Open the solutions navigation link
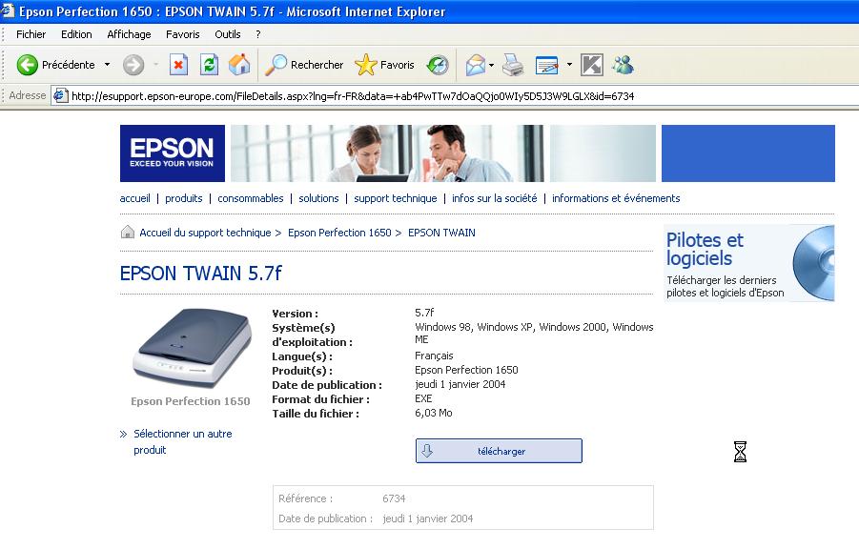This screenshot has width=859, height=549. [318, 198]
